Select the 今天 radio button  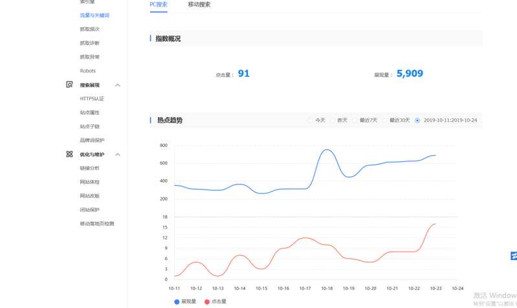311,120
